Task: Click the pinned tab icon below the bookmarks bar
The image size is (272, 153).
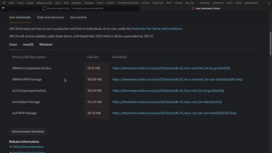Action: click(x=3, y=8)
